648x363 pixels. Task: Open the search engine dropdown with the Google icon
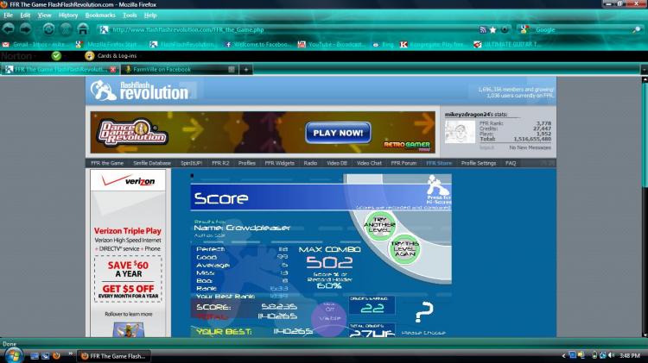click(x=524, y=29)
